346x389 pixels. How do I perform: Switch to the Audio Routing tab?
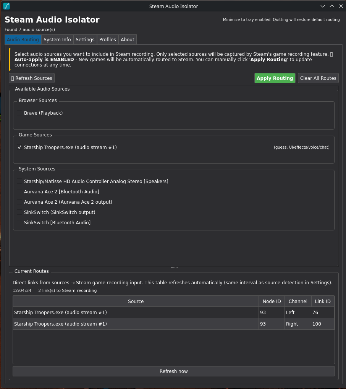click(x=23, y=40)
